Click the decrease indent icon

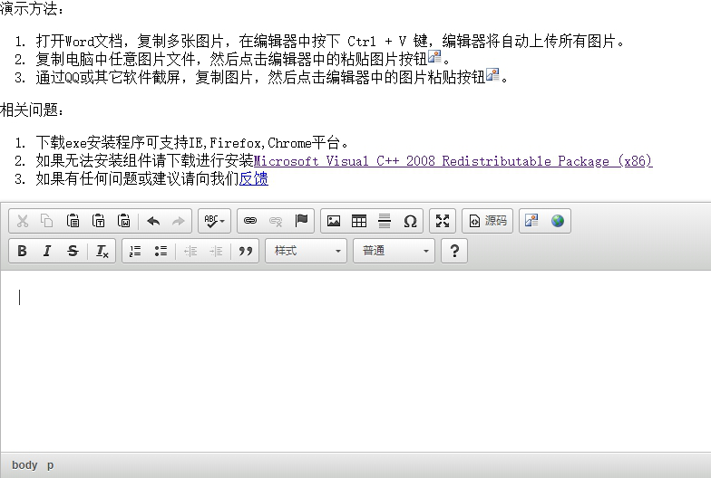tap(190, 251)
